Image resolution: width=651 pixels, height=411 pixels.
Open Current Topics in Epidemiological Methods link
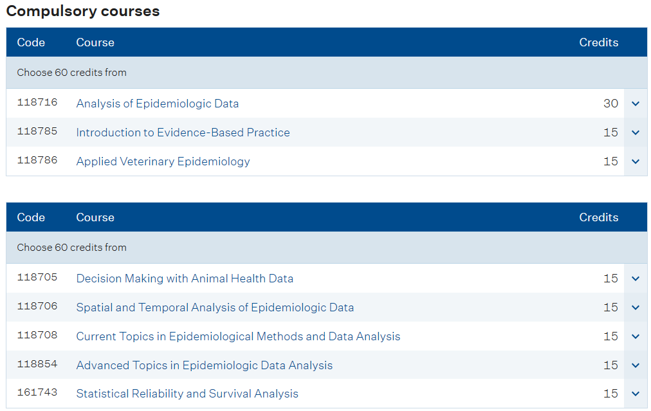click(238, 336)
